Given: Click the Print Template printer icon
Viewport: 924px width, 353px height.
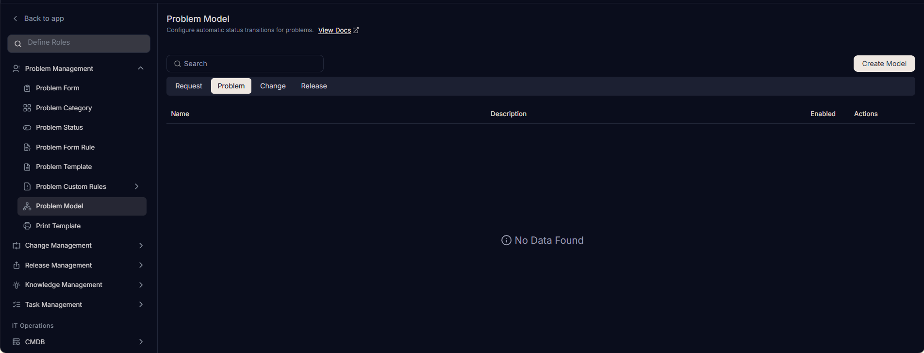Looking at the screenshot, I should click(27, 226).
